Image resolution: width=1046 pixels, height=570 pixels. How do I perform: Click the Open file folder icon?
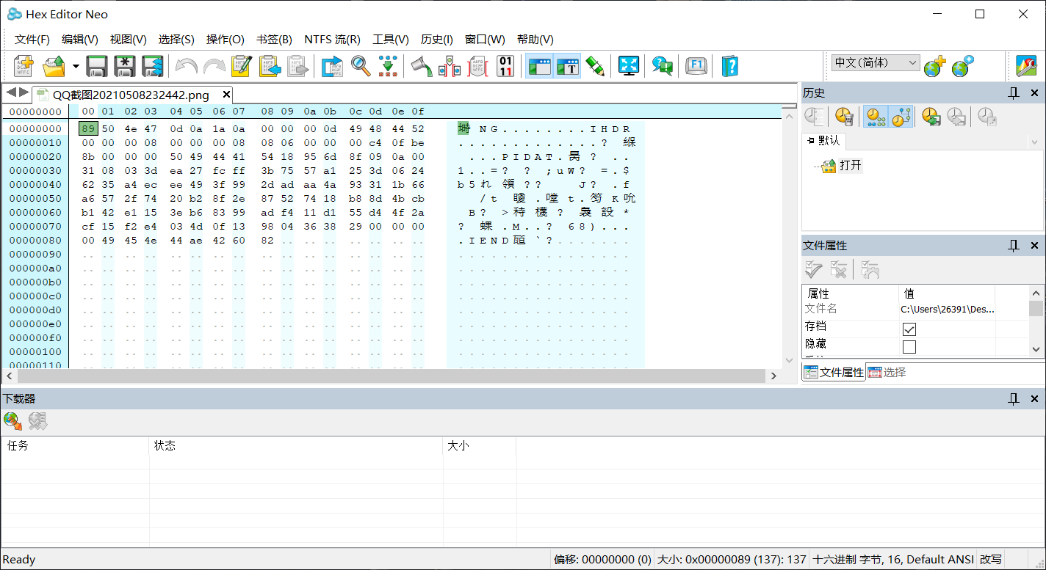[x=54, y=66]
